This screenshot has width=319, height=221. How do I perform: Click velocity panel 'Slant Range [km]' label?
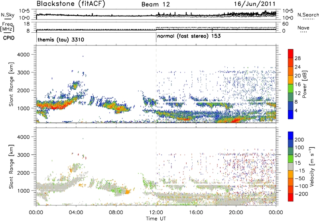[11, 167]
